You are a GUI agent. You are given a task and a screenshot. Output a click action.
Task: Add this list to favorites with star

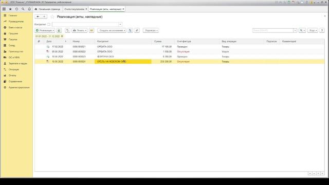[x=52, y=17]
